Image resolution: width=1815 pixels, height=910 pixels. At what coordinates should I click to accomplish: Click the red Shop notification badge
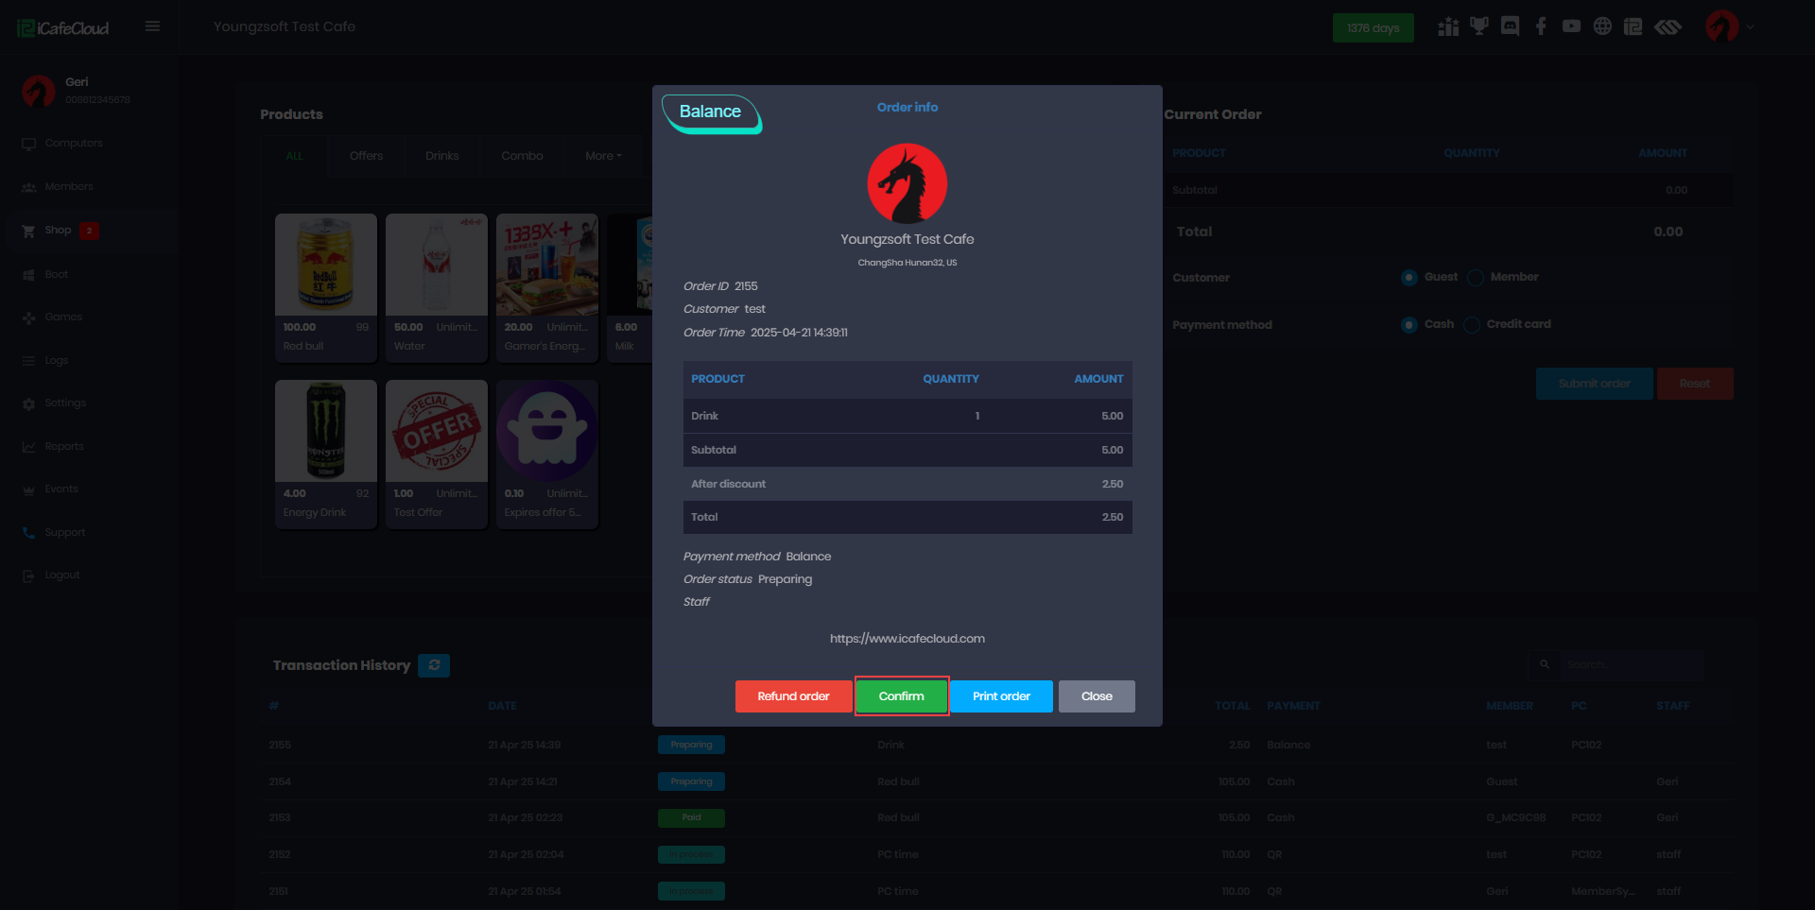tap(90, 231)
